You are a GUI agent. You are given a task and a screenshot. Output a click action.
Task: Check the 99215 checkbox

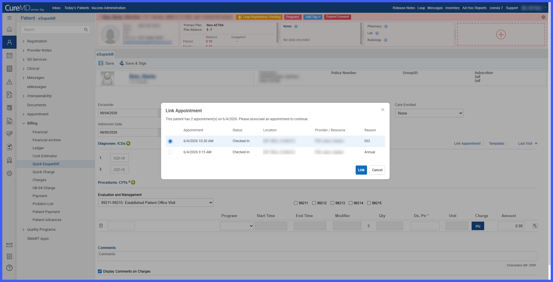369,203
